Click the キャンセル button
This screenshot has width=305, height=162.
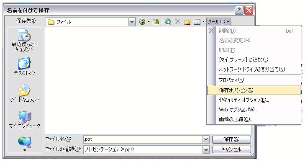[231, 149]
